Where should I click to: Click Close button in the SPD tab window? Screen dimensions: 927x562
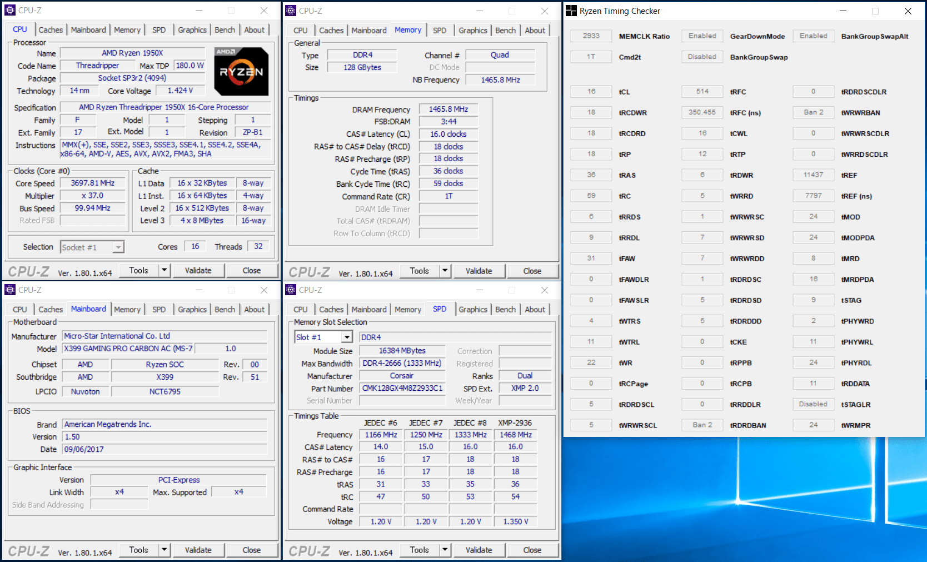[532, 550]
